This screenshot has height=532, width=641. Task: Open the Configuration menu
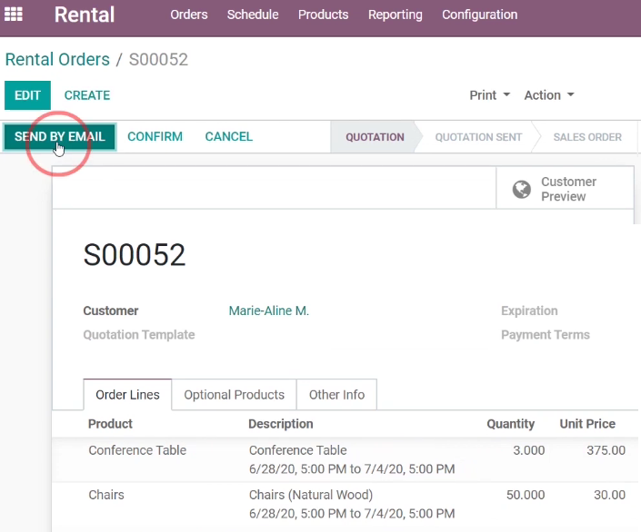pos(479,15)
